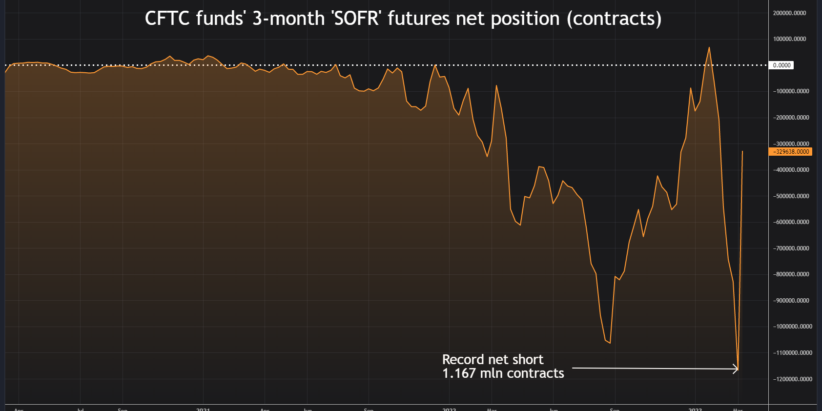Click the -500000 label on price axis
The height and width of the screenshot is (411, 822).
pos(791,196)
